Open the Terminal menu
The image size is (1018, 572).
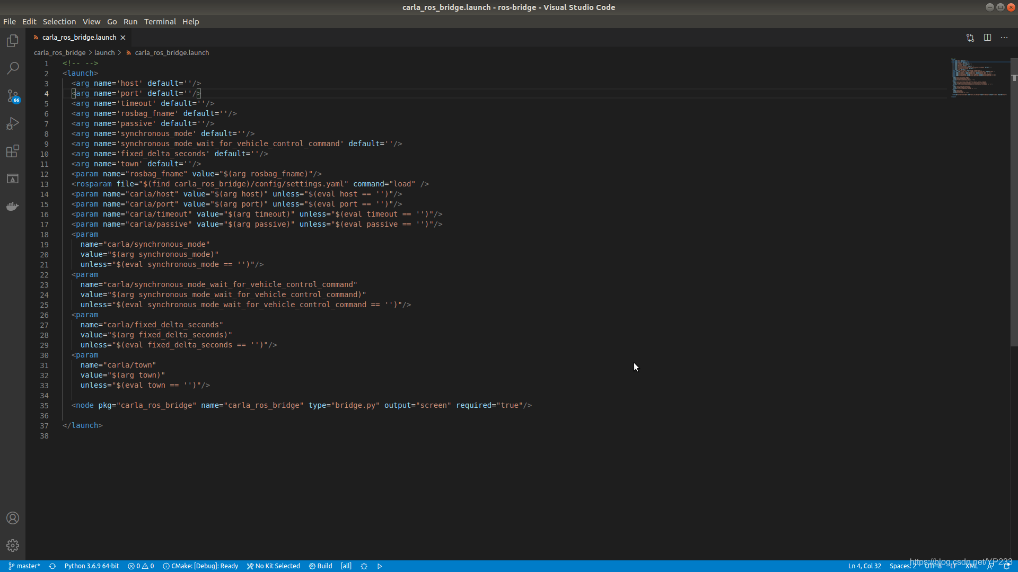(160, 22)
